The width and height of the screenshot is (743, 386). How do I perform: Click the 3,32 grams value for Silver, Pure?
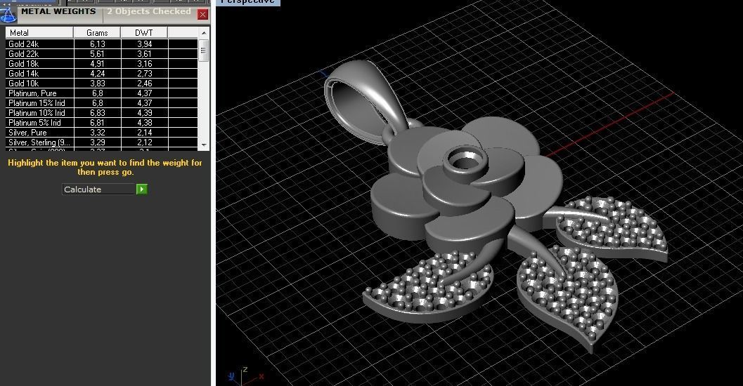tap(98, 133)
